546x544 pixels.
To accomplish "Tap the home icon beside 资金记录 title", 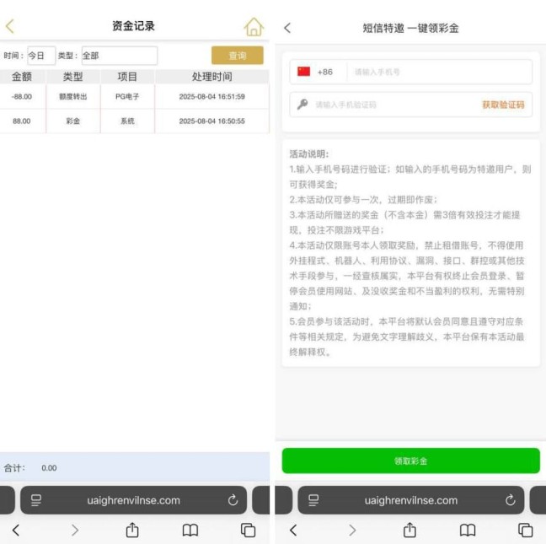I will pos(253,27).
